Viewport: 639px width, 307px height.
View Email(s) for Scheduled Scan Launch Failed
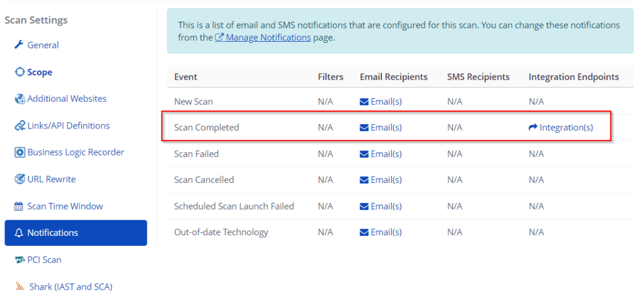(x=381, y=207)
